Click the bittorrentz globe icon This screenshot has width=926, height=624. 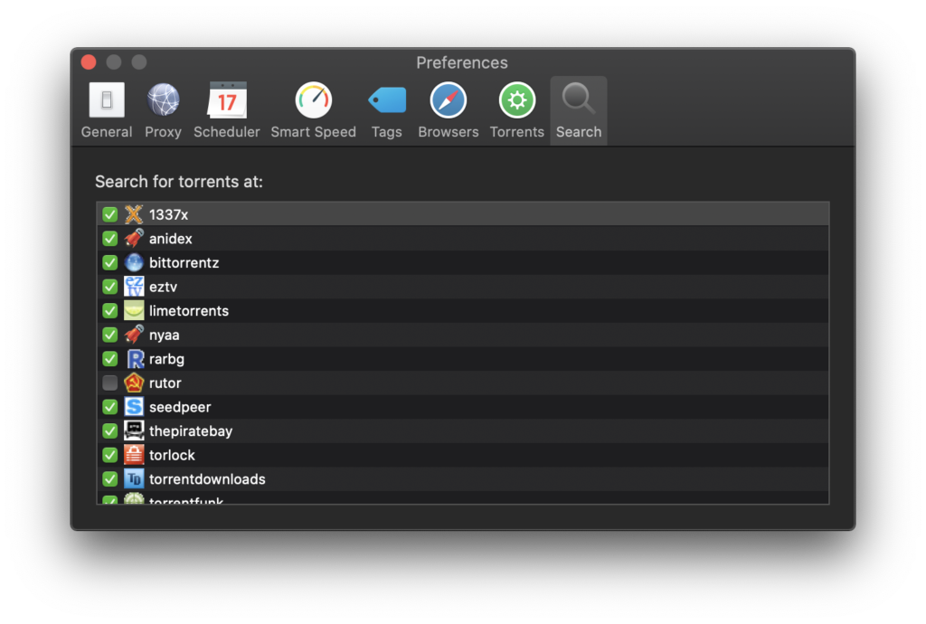click(134, 262)
